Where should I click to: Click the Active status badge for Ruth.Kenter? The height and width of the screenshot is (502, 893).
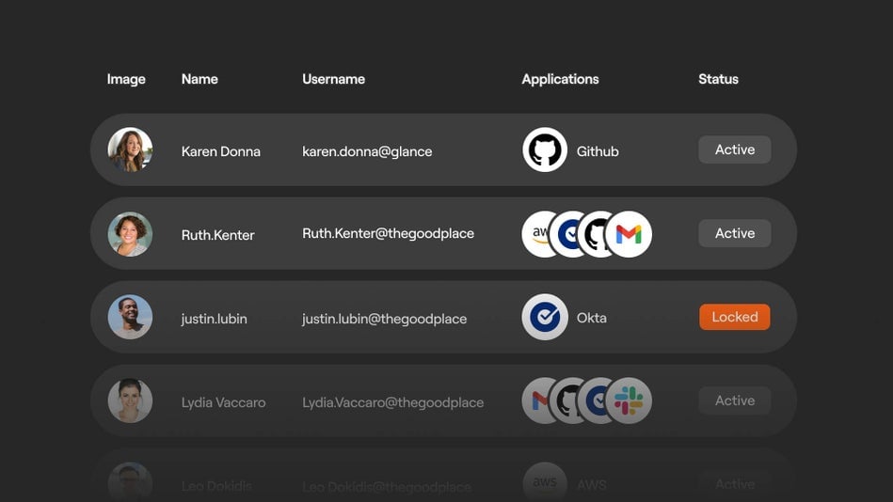pyautogui.click(x=734, y=233)
